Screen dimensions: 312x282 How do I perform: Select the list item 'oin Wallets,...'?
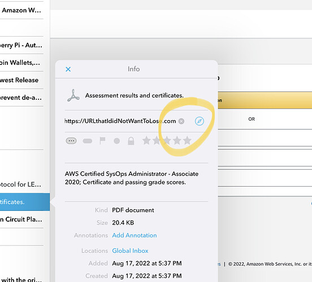21,63
